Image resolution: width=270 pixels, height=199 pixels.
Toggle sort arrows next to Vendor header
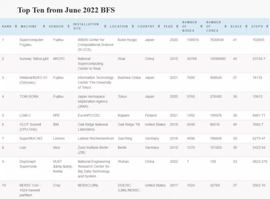pyautogui.click(x=68, y=26)
